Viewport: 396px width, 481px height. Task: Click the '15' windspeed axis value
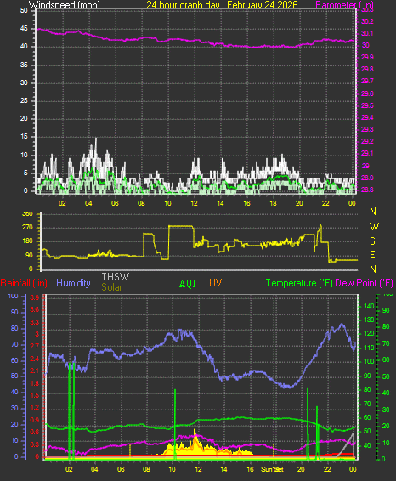(24, 137)
